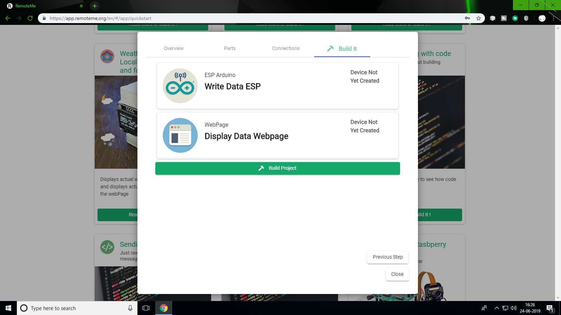The height and width of the screenshot is (315, 561).
Task: Close the RemoteMe browser tab
Action: pyautogui.click(x=81, y=6)
